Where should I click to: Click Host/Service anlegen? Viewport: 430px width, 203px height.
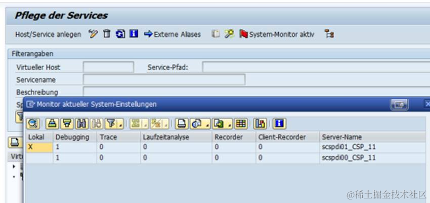tap(48, 34)
